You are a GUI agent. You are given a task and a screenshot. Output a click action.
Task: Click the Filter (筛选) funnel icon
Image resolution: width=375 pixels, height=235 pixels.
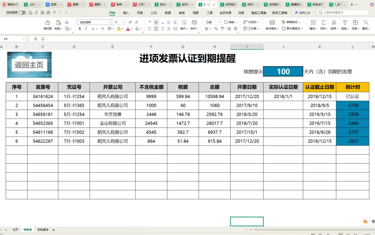(345, 23)
